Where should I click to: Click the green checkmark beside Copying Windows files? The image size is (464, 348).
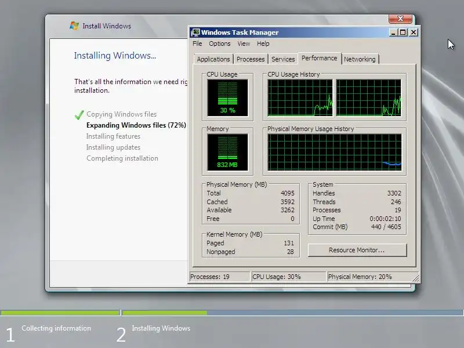tap(79, 114)
